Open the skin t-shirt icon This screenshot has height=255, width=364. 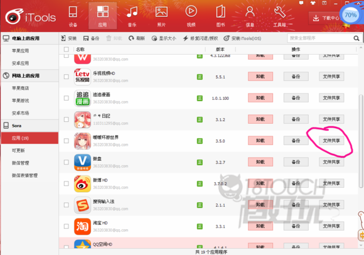pos(313,3)
